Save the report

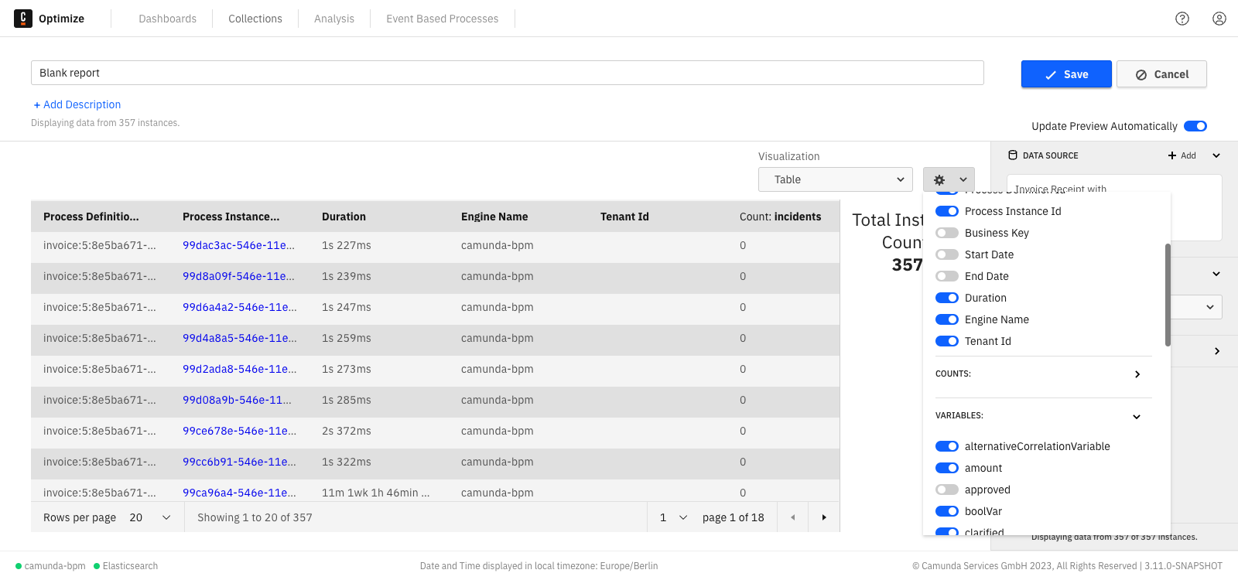pyautogui.click(x=1066, y=74)
